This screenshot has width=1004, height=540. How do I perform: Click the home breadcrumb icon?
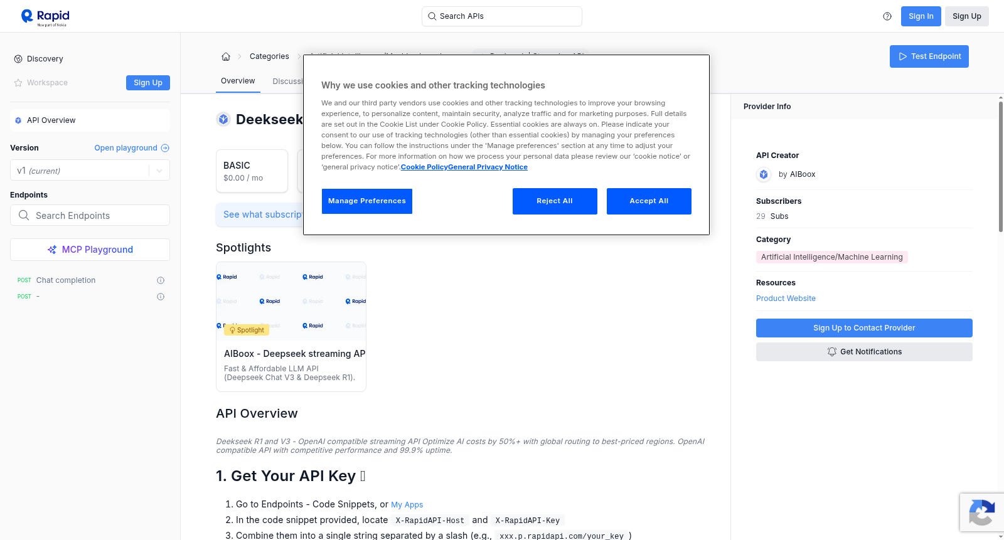pyautogui.click(x=226, y=56)
